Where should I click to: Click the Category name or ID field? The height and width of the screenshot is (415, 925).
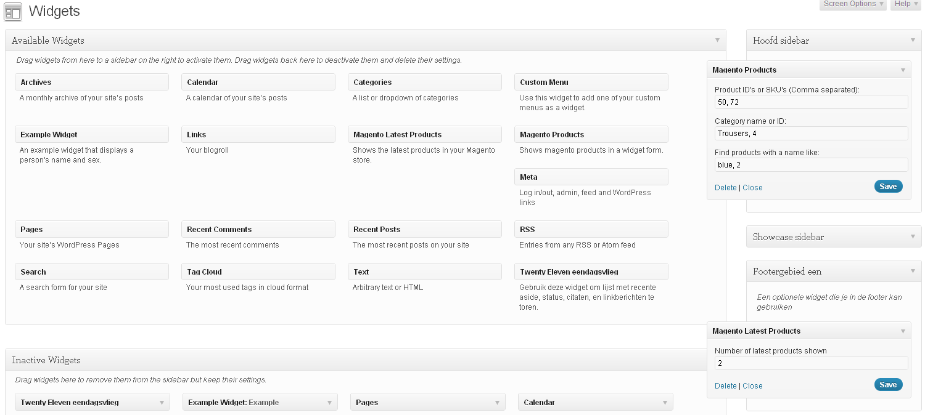click(x=812, y=133)
